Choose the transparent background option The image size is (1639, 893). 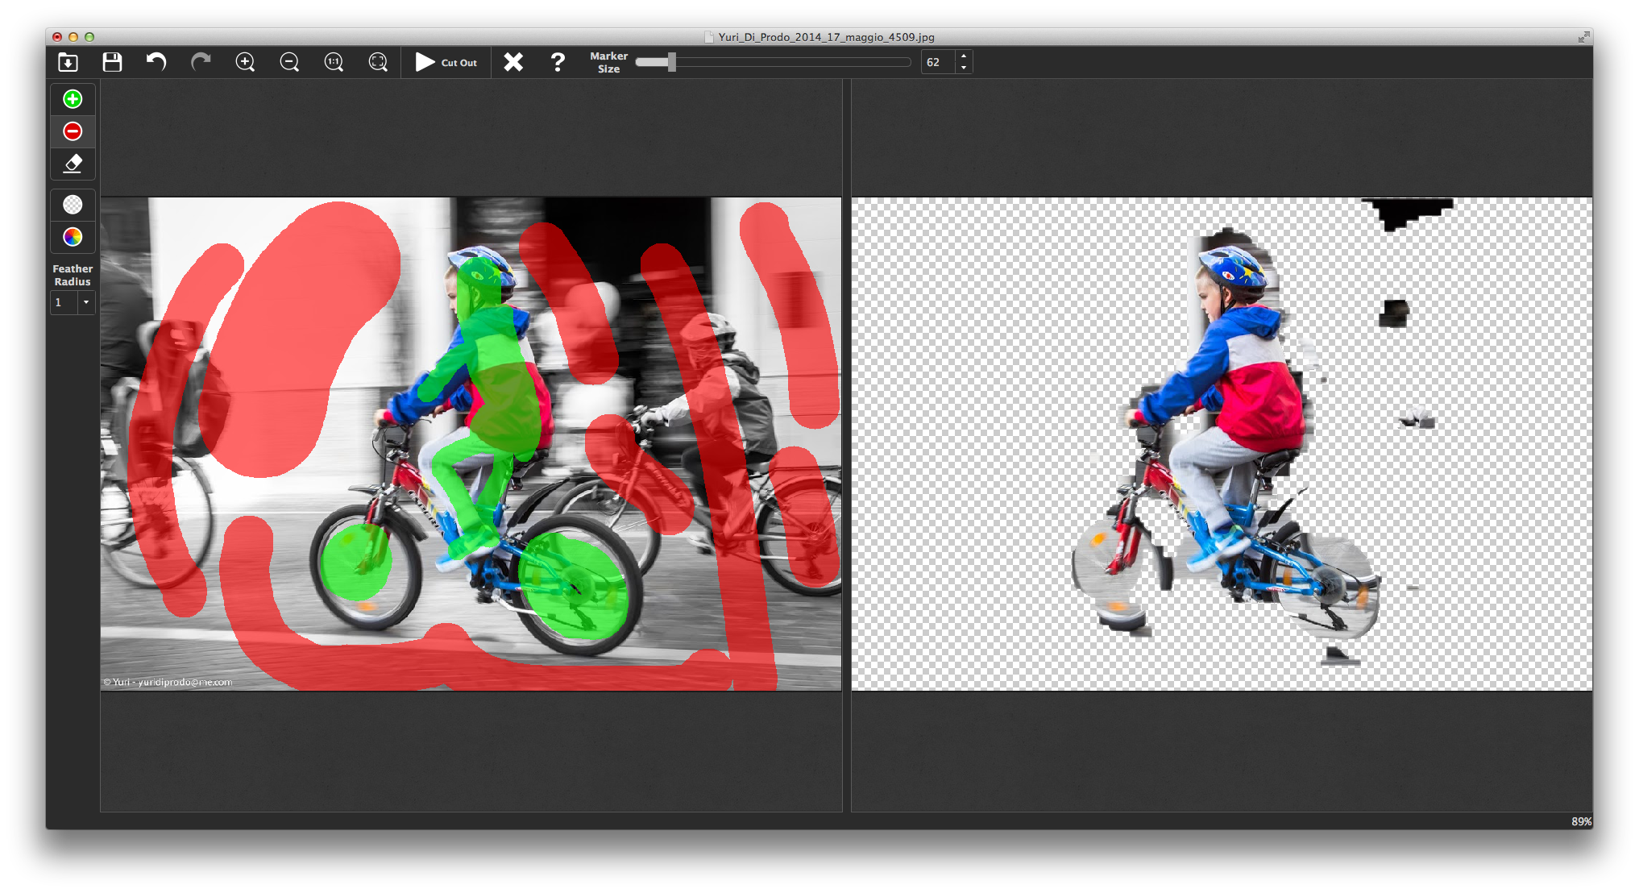tap(73, 205)
